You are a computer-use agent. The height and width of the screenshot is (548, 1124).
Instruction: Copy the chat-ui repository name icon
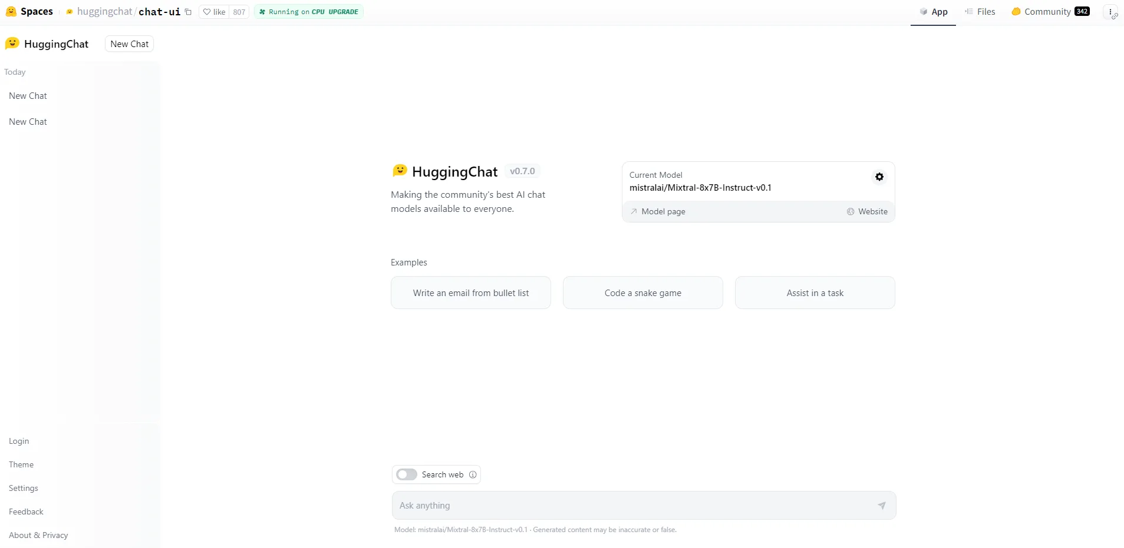tap(188, 12)
